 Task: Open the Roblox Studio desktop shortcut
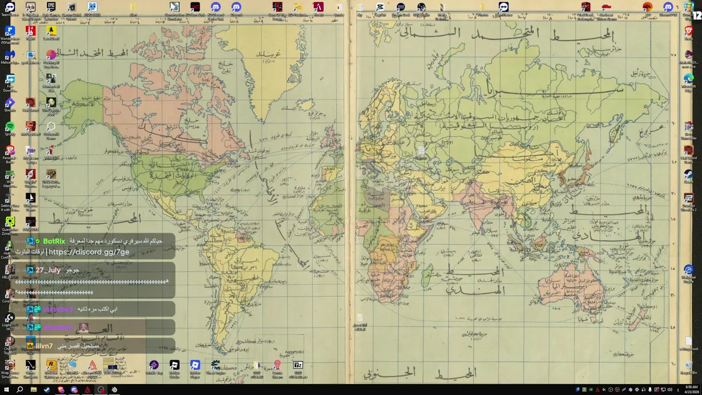coord(174,368)
